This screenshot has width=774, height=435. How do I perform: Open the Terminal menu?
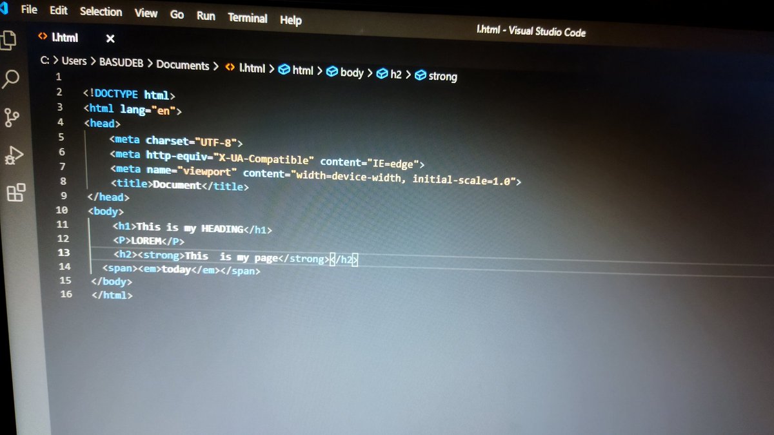[x=248, y=17]
